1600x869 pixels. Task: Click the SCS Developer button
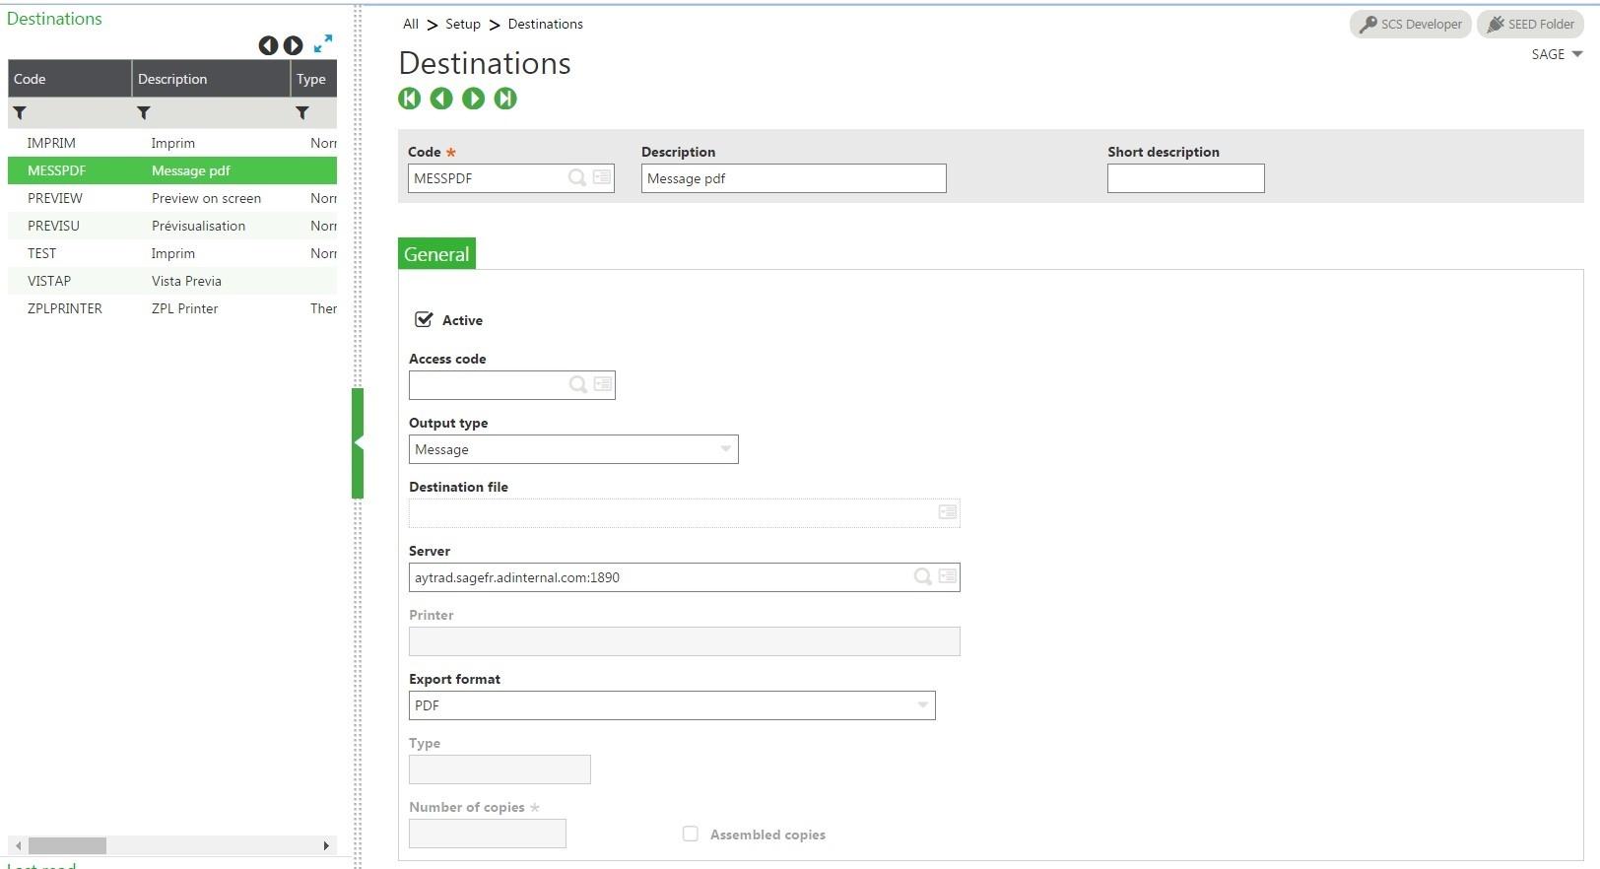click(1410, 24)
